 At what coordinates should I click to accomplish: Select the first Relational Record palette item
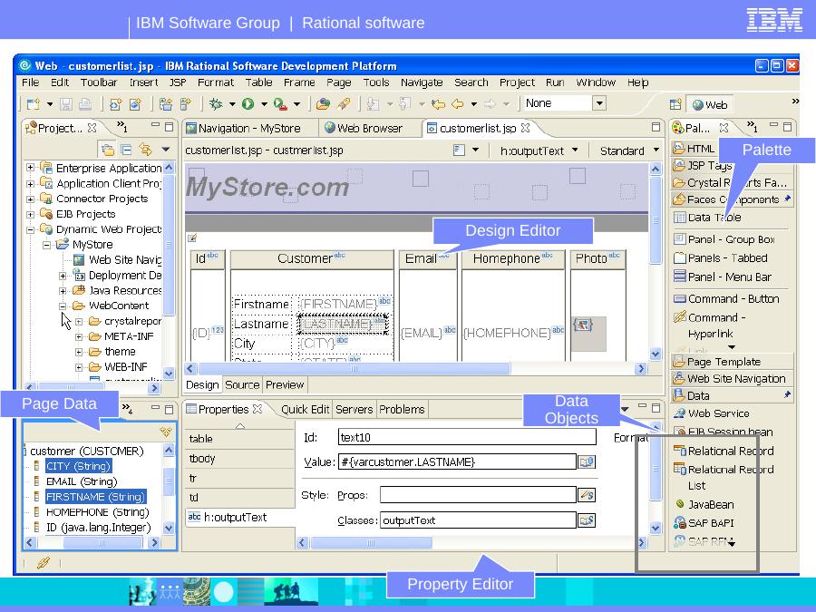point(724,451)
